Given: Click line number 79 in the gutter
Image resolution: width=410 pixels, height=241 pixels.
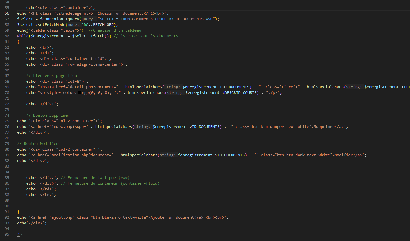Looking at the screenshot, I should [7, 144].
